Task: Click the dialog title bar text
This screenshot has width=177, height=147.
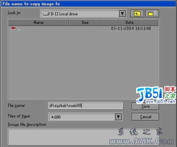Action: coord(31,4)
